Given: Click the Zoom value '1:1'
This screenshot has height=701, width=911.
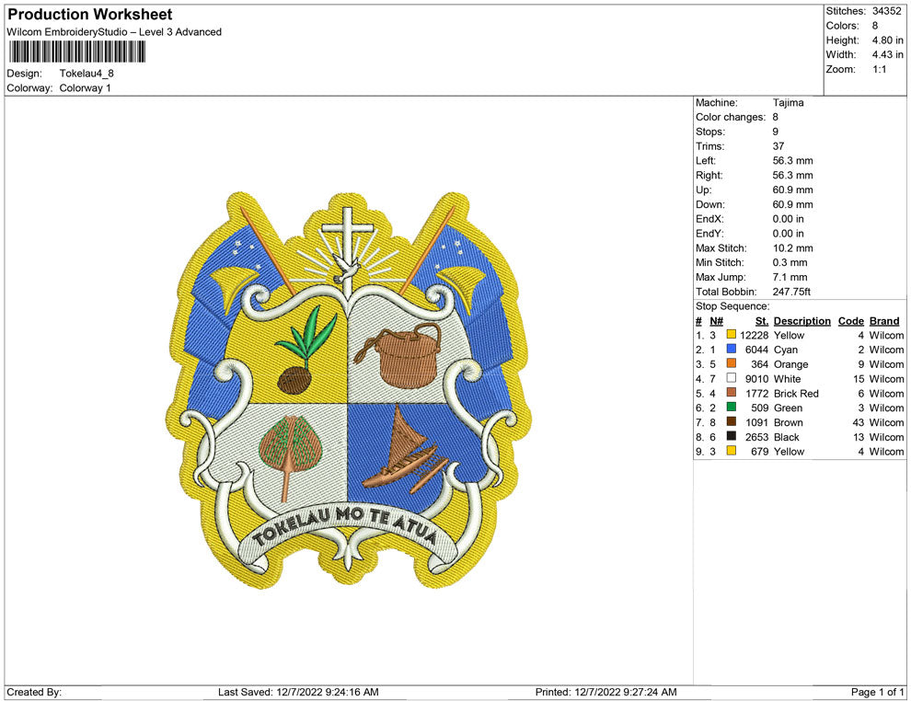Looking at the screenshot, I should (x=879, y=69).
